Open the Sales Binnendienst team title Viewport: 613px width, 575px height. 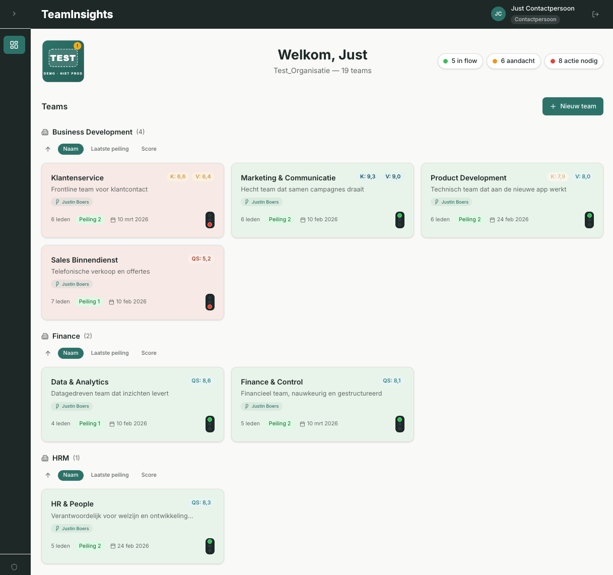(x=85, y=260)
